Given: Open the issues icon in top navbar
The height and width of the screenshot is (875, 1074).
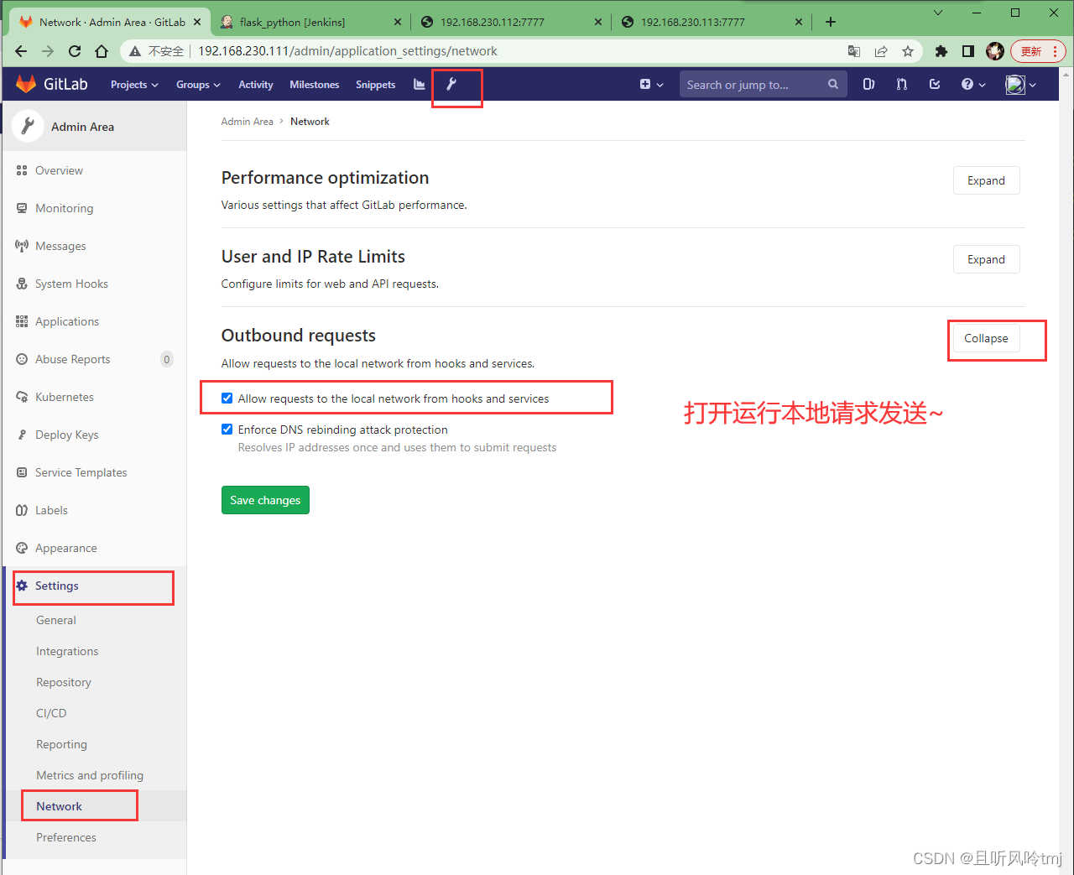Looking at the screenshot, I should (x=868, y=84).
